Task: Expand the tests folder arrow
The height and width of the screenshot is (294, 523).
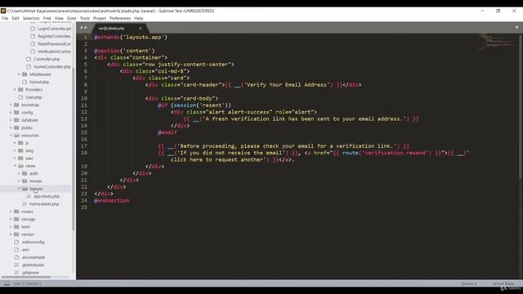Action: point(11,227)
